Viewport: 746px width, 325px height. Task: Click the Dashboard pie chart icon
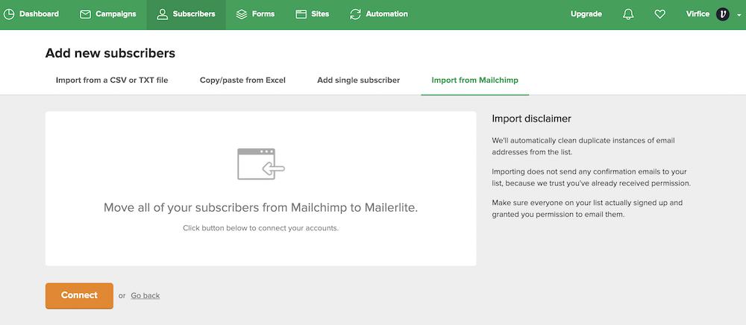[9, 14]
